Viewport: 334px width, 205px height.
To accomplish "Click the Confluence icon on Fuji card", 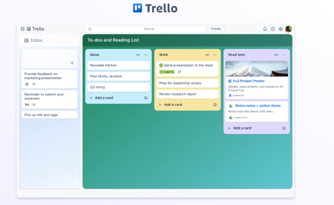I will click(230, 96).
